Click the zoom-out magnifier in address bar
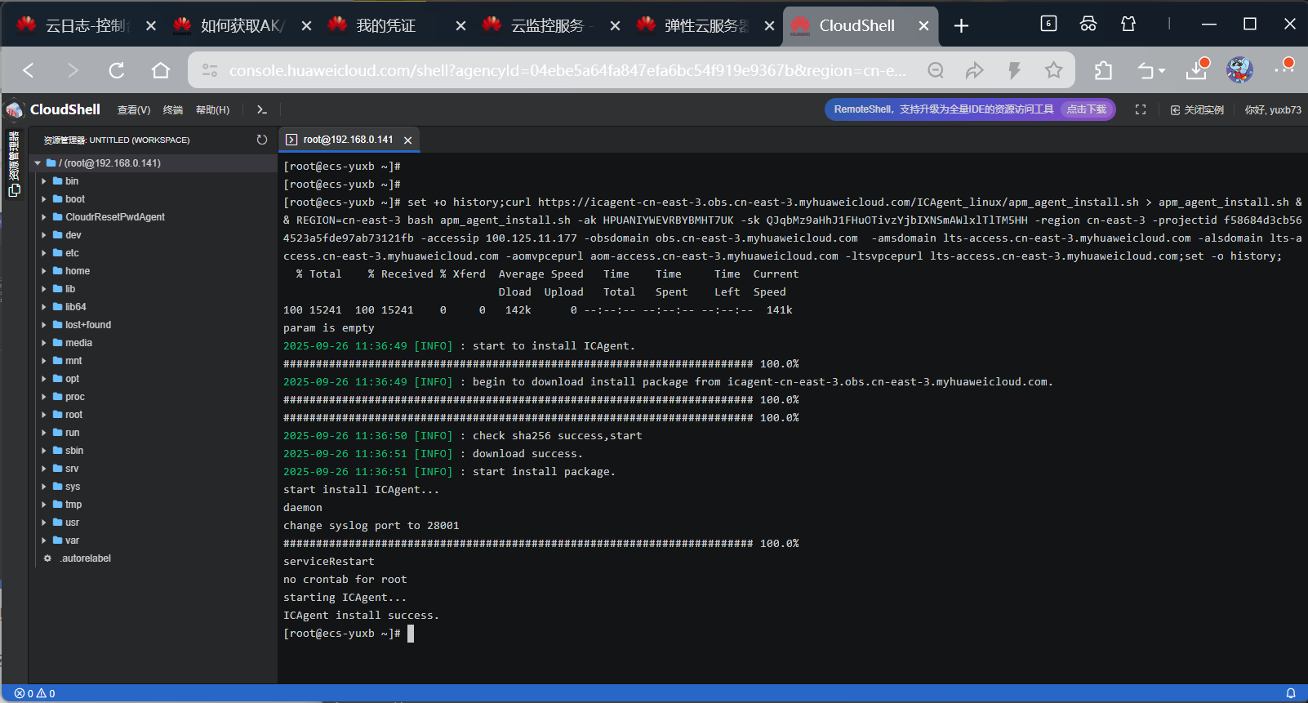 tap(936, 70)
